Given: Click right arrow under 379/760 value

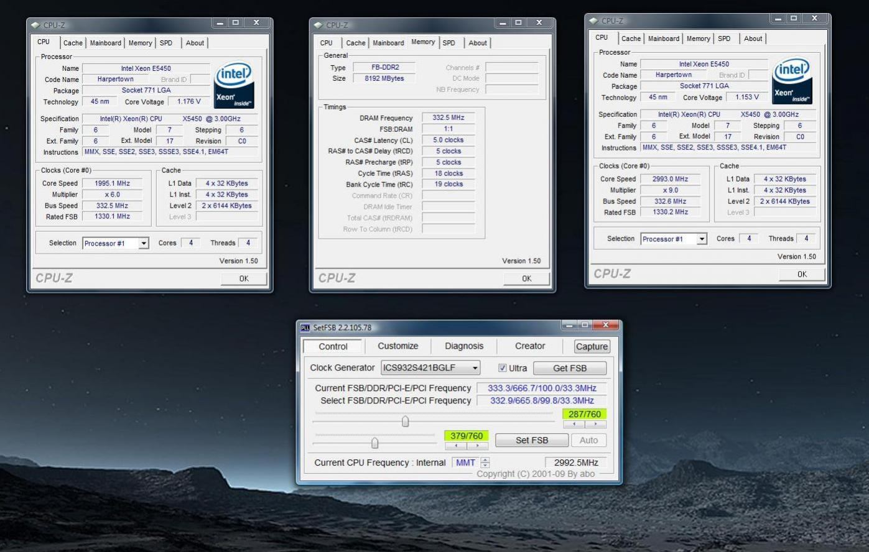Looking at the screenshot, I should (x=477, y=446).
